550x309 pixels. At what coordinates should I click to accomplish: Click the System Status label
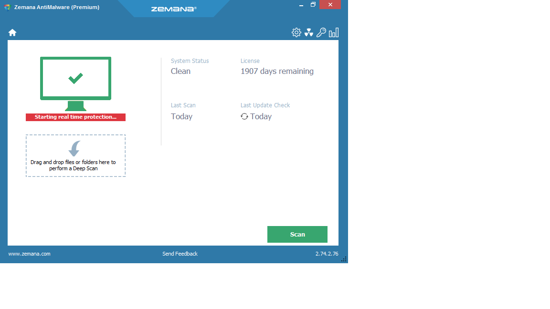click(x=190, y=61)
